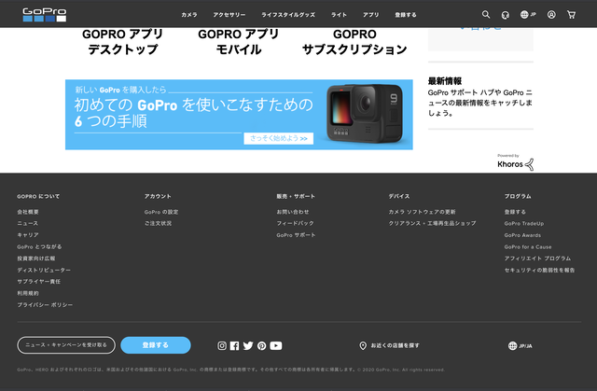Click the support headset icon
Viewport: 597px width, 391px height.
coord(506,15)
